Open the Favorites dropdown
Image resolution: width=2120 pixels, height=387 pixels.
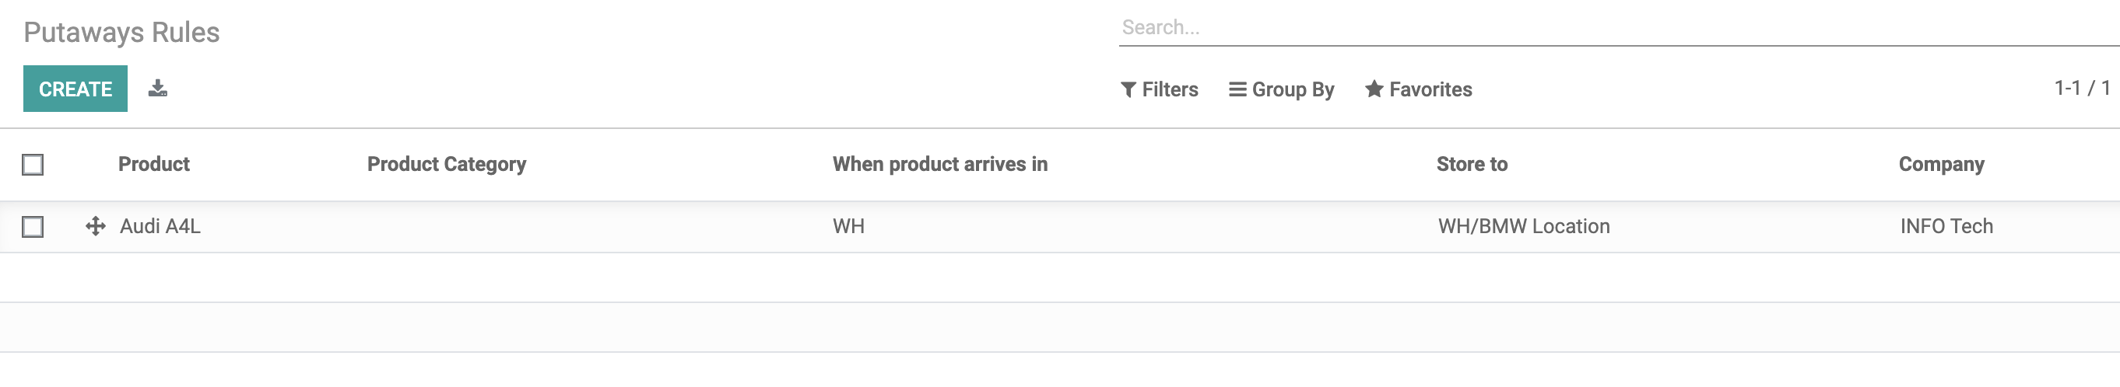tap(1418, 89)
